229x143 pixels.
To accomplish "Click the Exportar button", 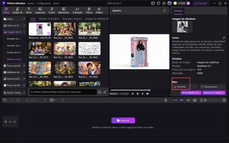I will [x=201, y=3].
